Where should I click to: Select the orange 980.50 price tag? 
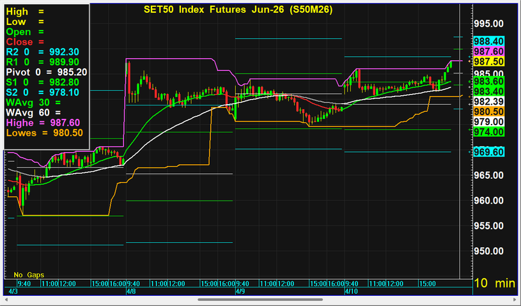pos(488,111)
